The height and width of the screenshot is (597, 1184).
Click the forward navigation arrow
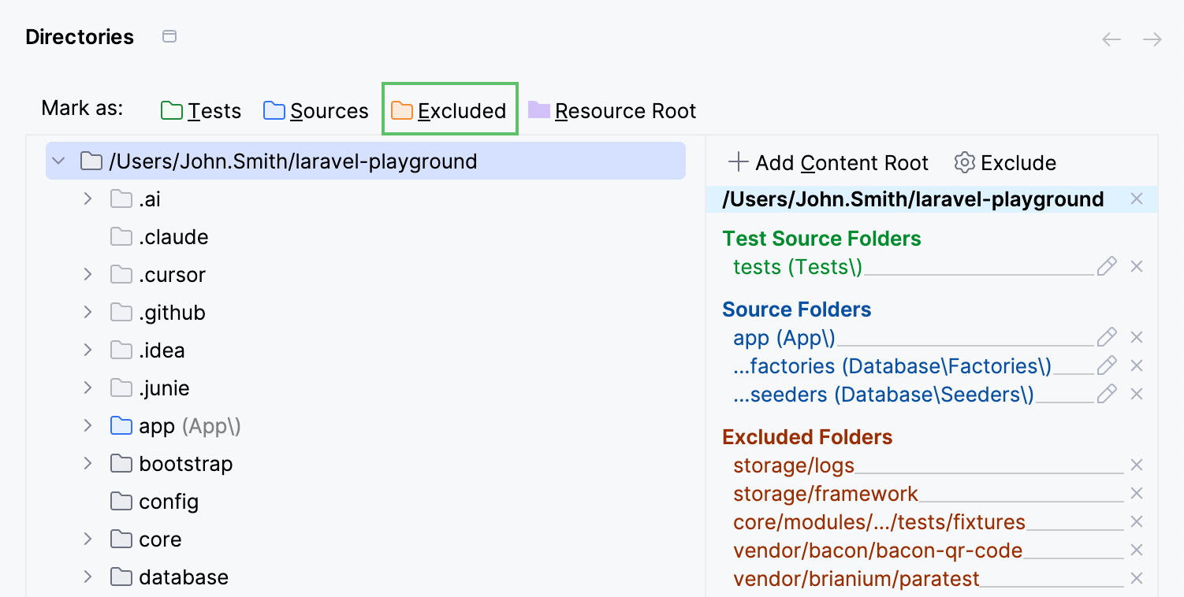tap(1152, 38)
